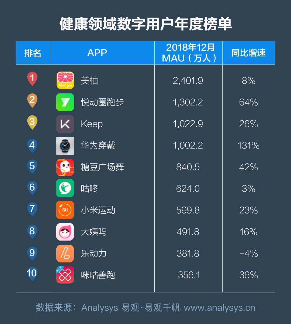The height and width of the screenshot is (324, 291).
Task: Click the 2018年12月 MAU column header
Action: pyautogui.click(x=189, y=53)
